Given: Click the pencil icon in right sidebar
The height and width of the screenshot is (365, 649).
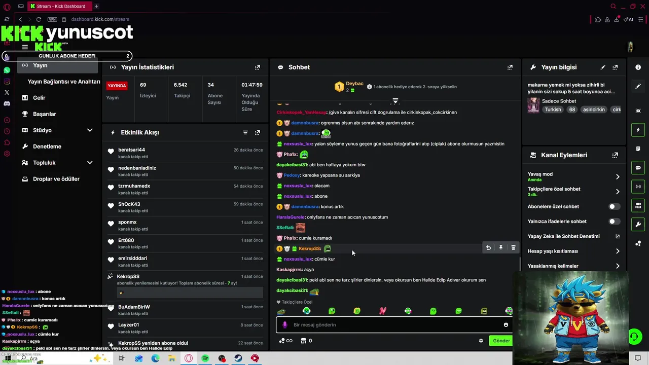Looking at the screenshot, I should [x=638, y=86].
